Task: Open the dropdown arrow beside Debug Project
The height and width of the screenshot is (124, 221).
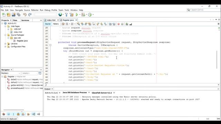Action: tap(86, 14)
